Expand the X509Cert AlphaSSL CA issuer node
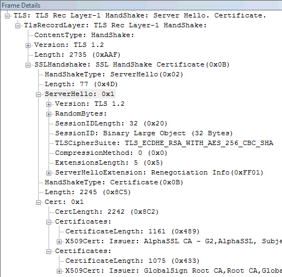The height and width of the screenshot is (277, 282). point(59,242)
